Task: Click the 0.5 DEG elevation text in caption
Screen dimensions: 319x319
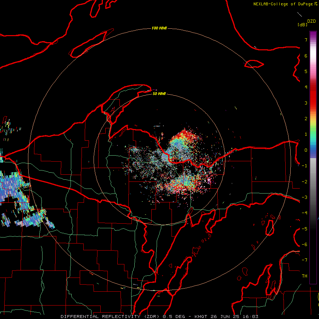Action: coord(174,317)
